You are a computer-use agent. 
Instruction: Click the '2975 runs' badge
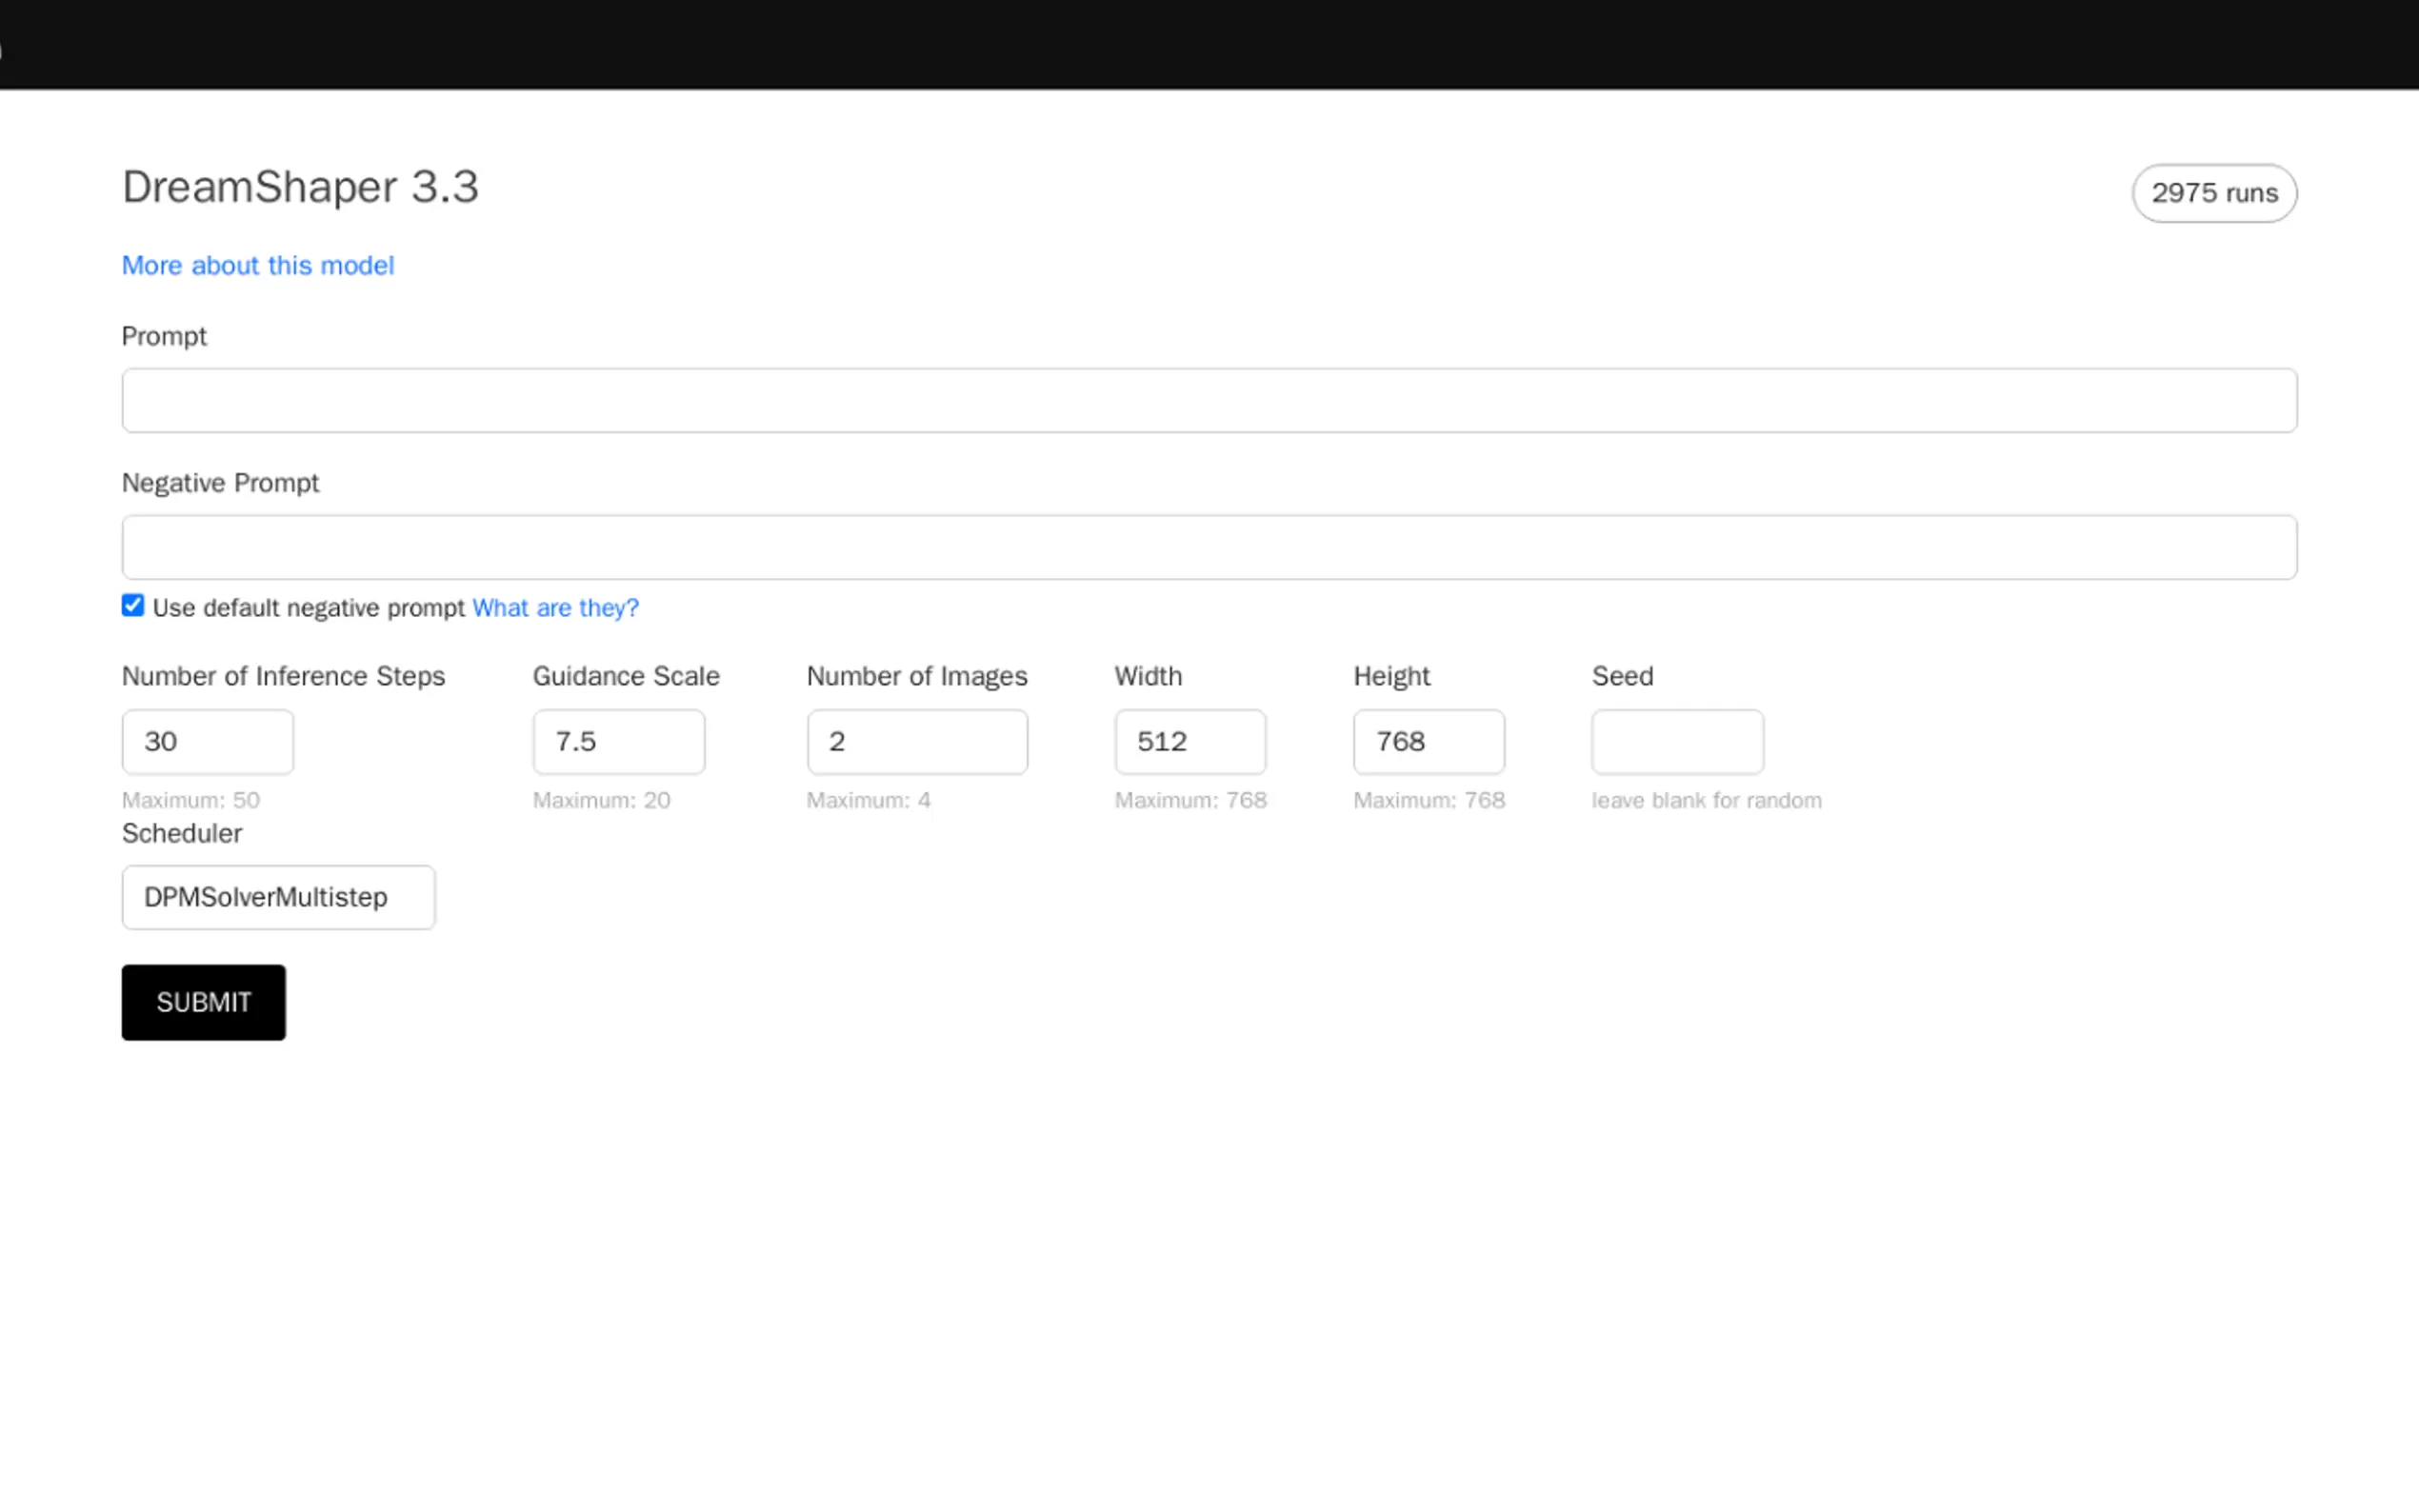coord(2213,193)
